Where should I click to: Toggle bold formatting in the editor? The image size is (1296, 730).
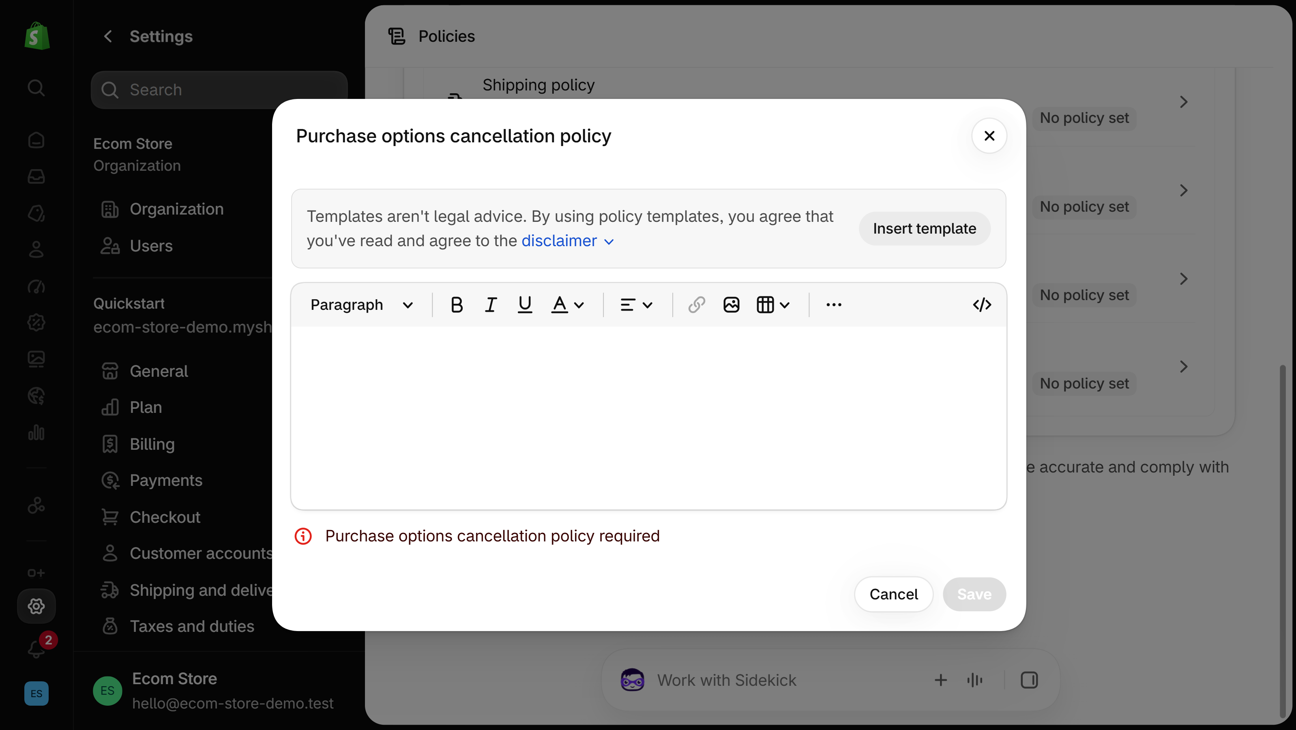pos(456,305)
